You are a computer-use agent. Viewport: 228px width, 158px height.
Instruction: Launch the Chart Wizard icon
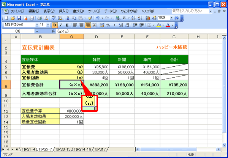[148, 18]
